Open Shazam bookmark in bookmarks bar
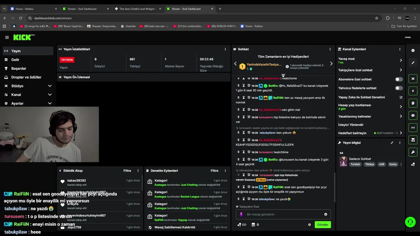The width and height of the screenshot is (420, 236). pos(102,26)
